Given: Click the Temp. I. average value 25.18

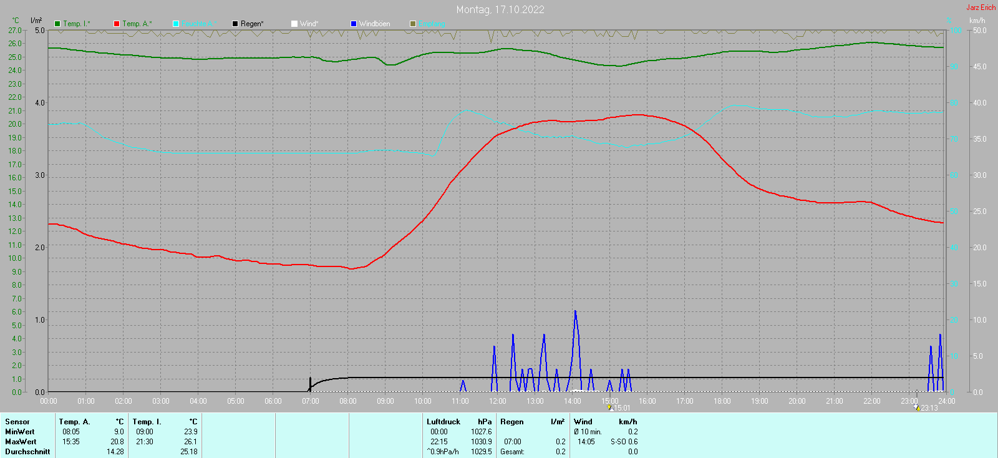Looking at the screenshot, I should click(x=189, y=452).
